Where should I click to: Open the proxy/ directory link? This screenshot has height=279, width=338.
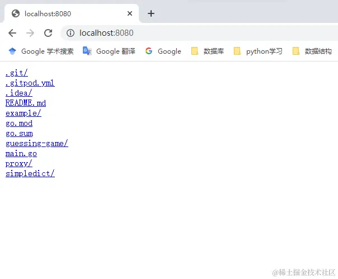tap(19, 163)
